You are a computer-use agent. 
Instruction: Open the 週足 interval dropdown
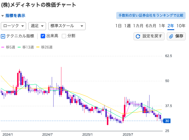[x=37, y=26]
